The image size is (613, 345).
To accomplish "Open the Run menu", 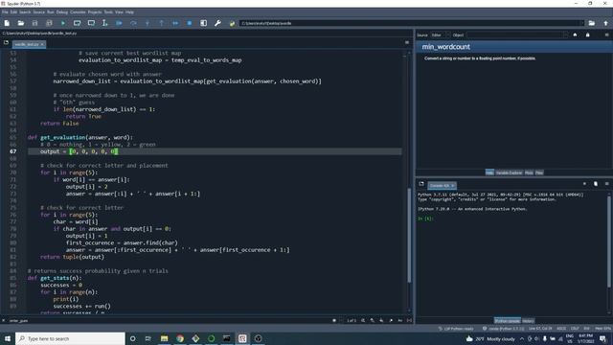I will pos(51,12).
